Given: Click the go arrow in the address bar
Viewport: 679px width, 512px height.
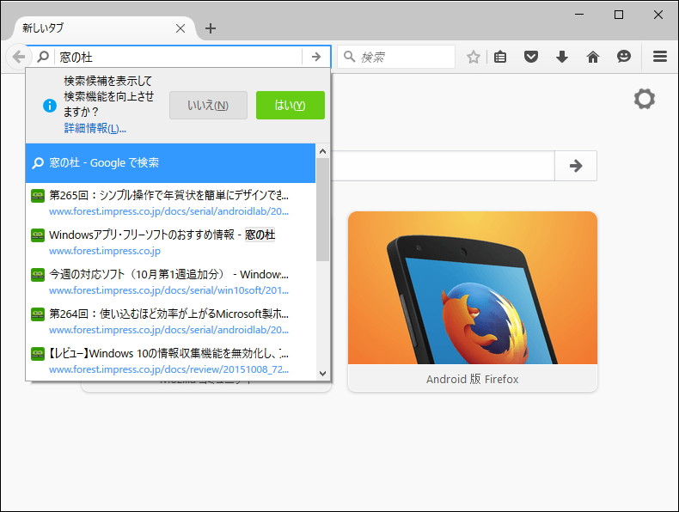Looking at the screenshot, I should pos(316,57).
